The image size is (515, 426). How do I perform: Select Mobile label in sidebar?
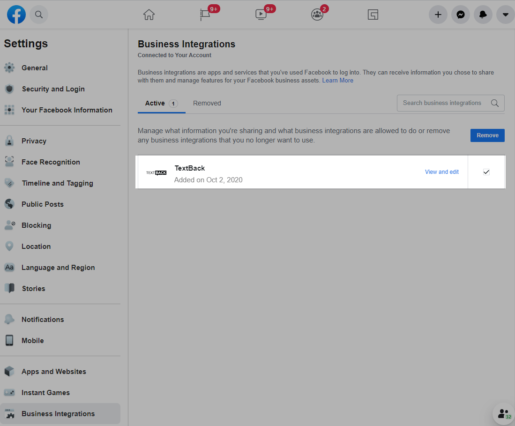[32, 341]
